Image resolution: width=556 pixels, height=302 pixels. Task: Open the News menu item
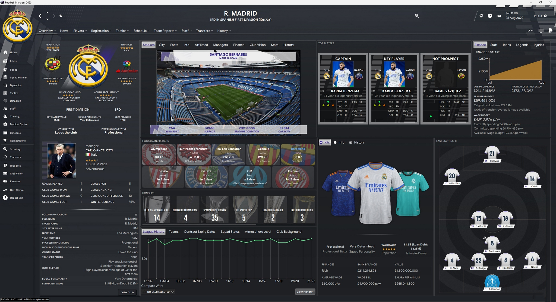click(x=64, y=31)
